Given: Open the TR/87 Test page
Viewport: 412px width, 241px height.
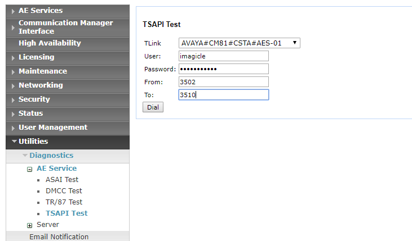Looking at the screenshot, I should click(x=64, y=202).
